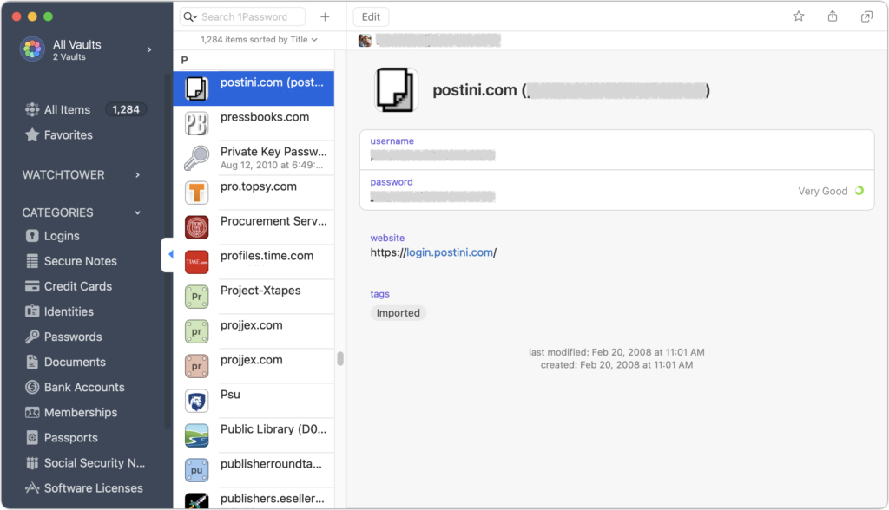Click the password strength indicator circle

click(x=859, y=191)
